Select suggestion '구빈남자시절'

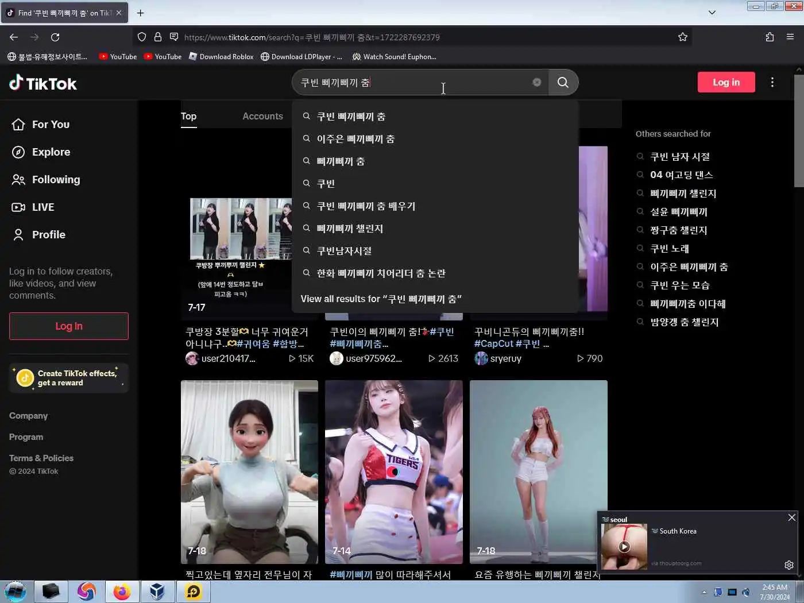click(435, 251)
